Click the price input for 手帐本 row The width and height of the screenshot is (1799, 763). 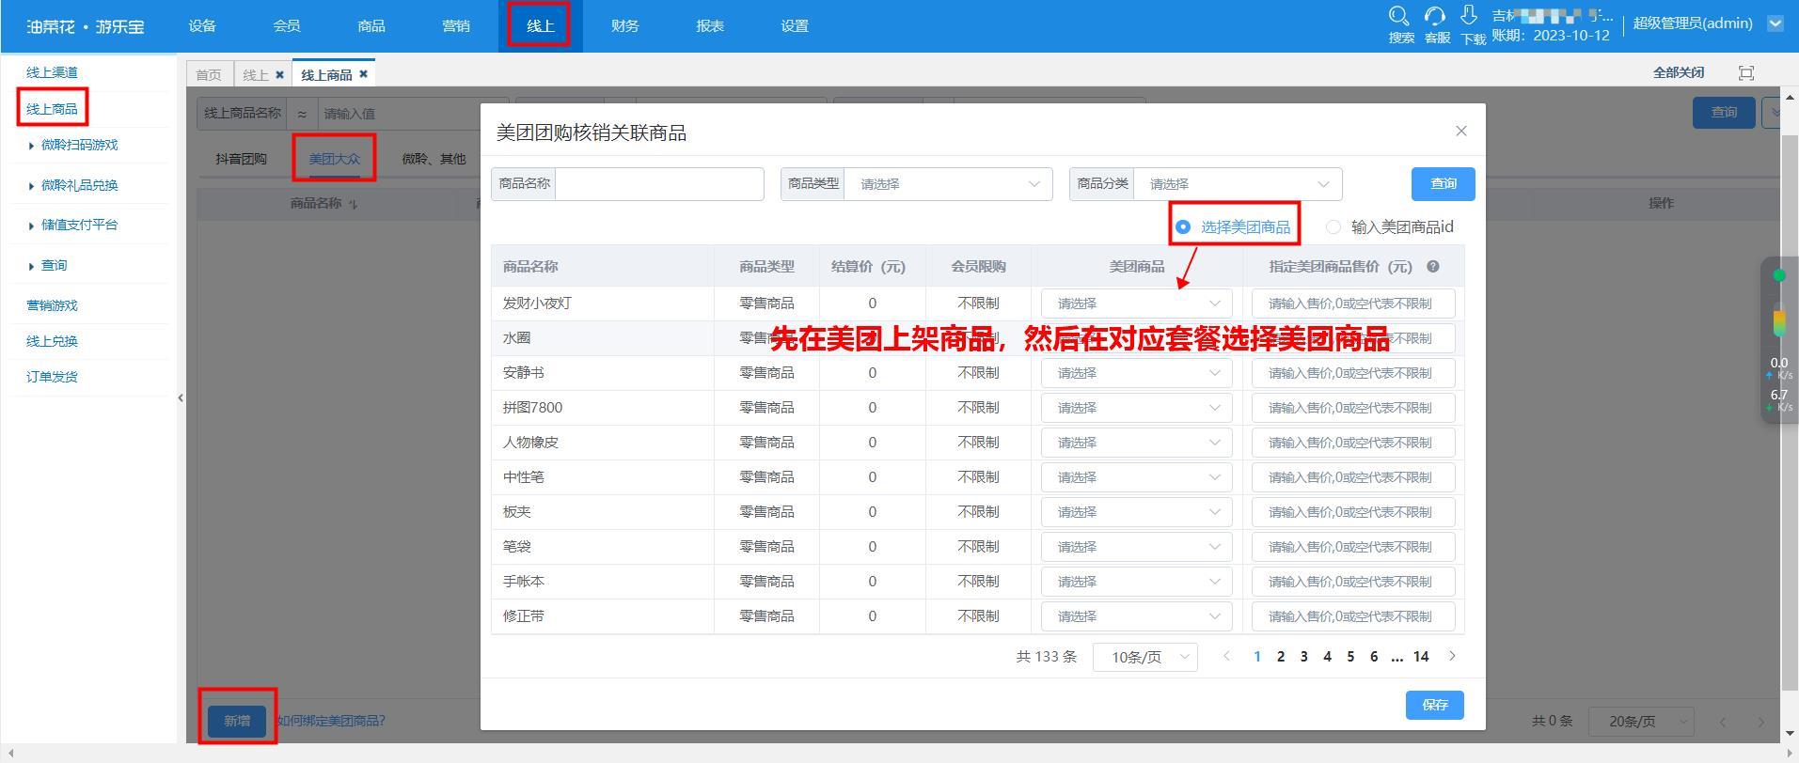pyautogui.click(x=1353, y=582)
